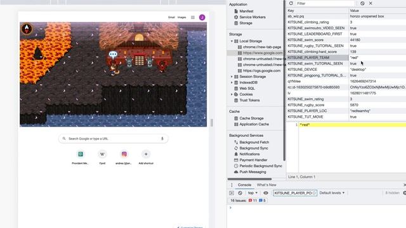The width and height of the screenshot is (406, 228).
Task: Collapse the Local Storage tree
Action: [232, 41]
